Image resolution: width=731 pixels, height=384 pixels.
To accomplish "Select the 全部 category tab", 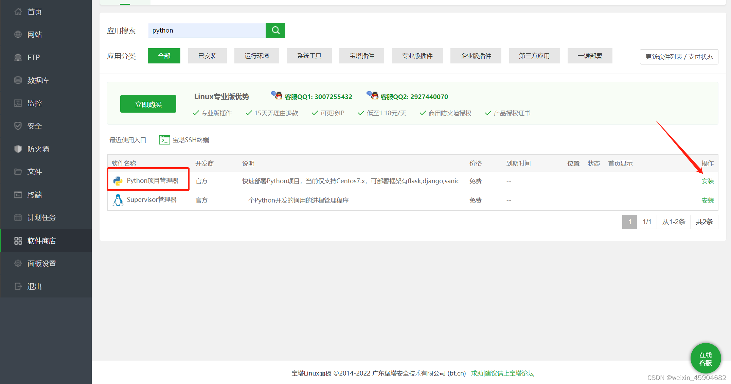I will (164, 56).
